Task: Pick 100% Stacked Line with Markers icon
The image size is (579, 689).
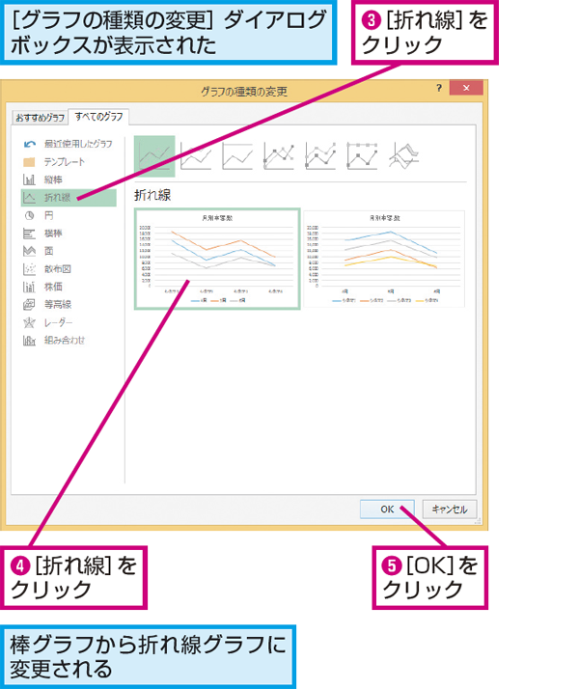Action: (x=362, y=156)
